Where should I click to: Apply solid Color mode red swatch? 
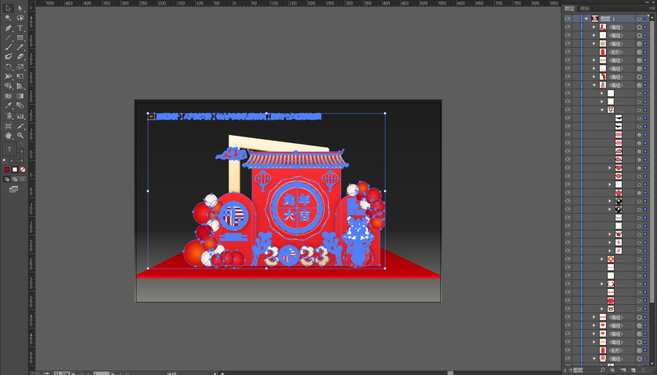tap(7, 169)
